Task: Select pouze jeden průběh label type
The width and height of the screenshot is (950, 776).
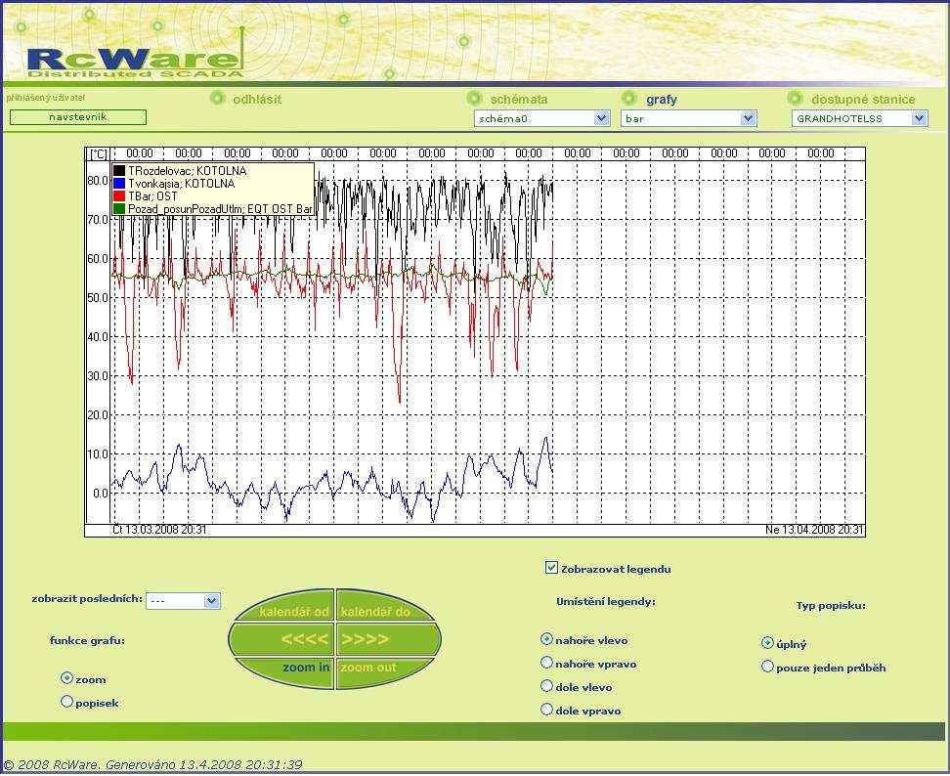Action: click(767, 667)
